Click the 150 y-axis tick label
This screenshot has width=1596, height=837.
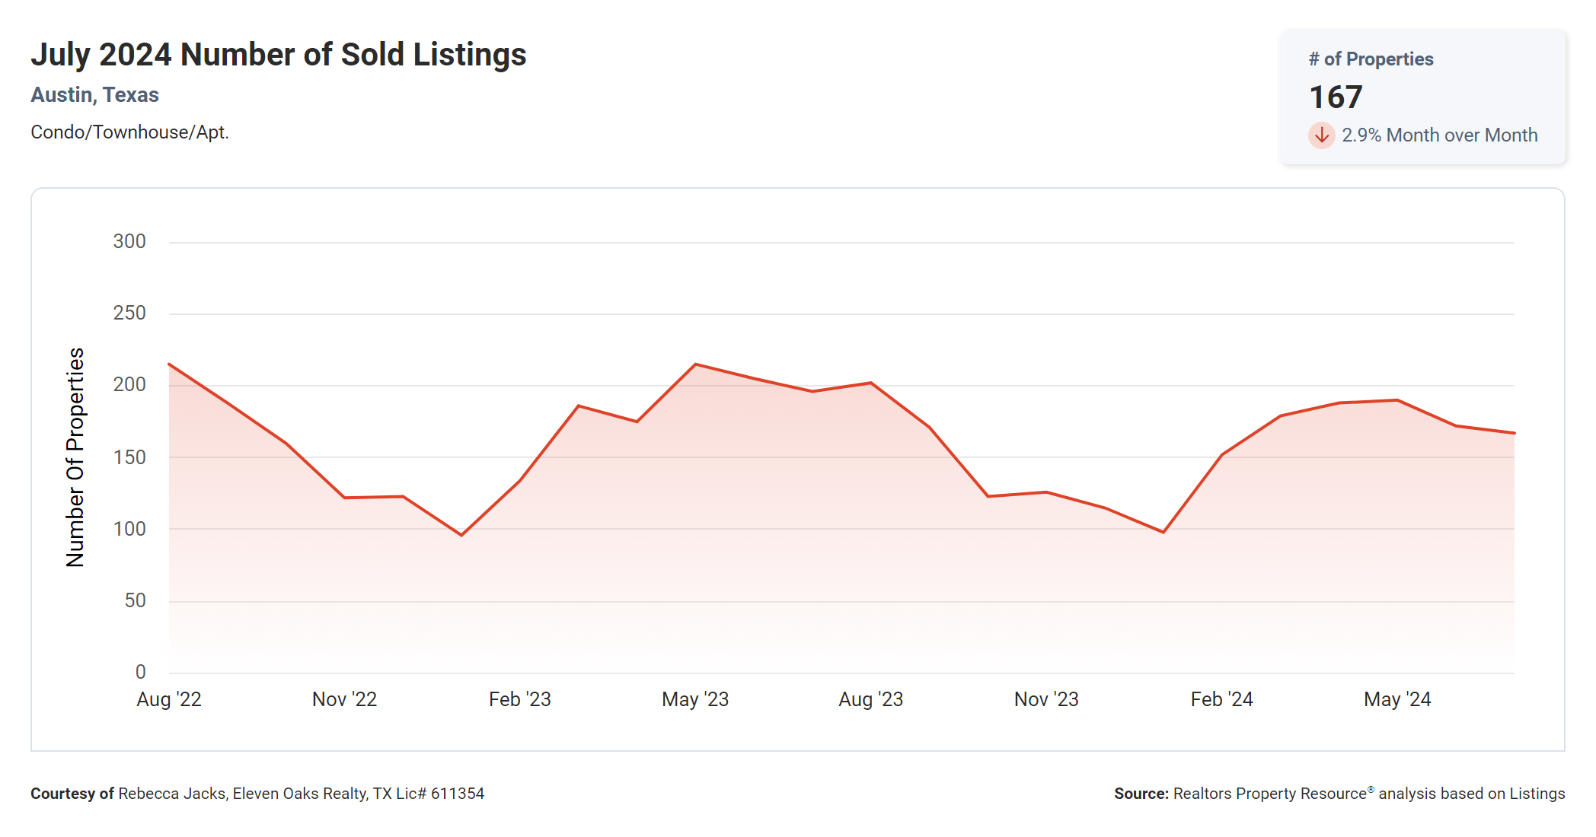[129, 457]
